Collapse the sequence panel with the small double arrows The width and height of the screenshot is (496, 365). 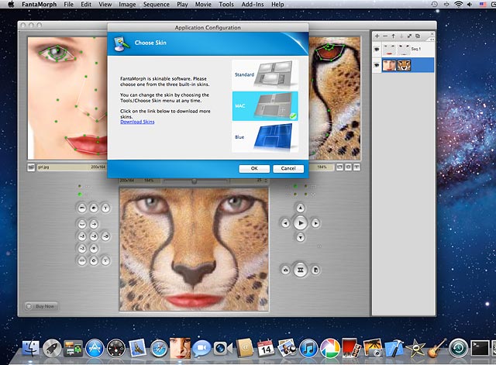432,40
